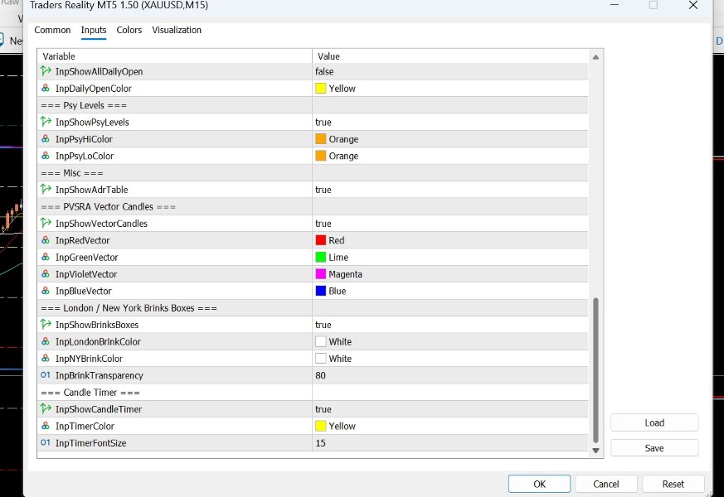Viewport: 724px width, 497px height.
Task: Pick the White swatch for InpNYBrinkColor
Action: (x=320, y=358)
